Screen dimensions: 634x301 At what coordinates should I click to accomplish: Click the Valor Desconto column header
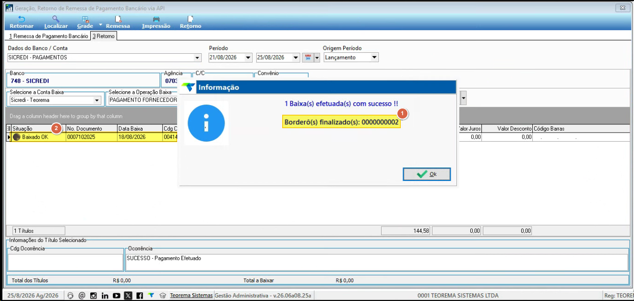pyautogui.click(x=507, y=129)
